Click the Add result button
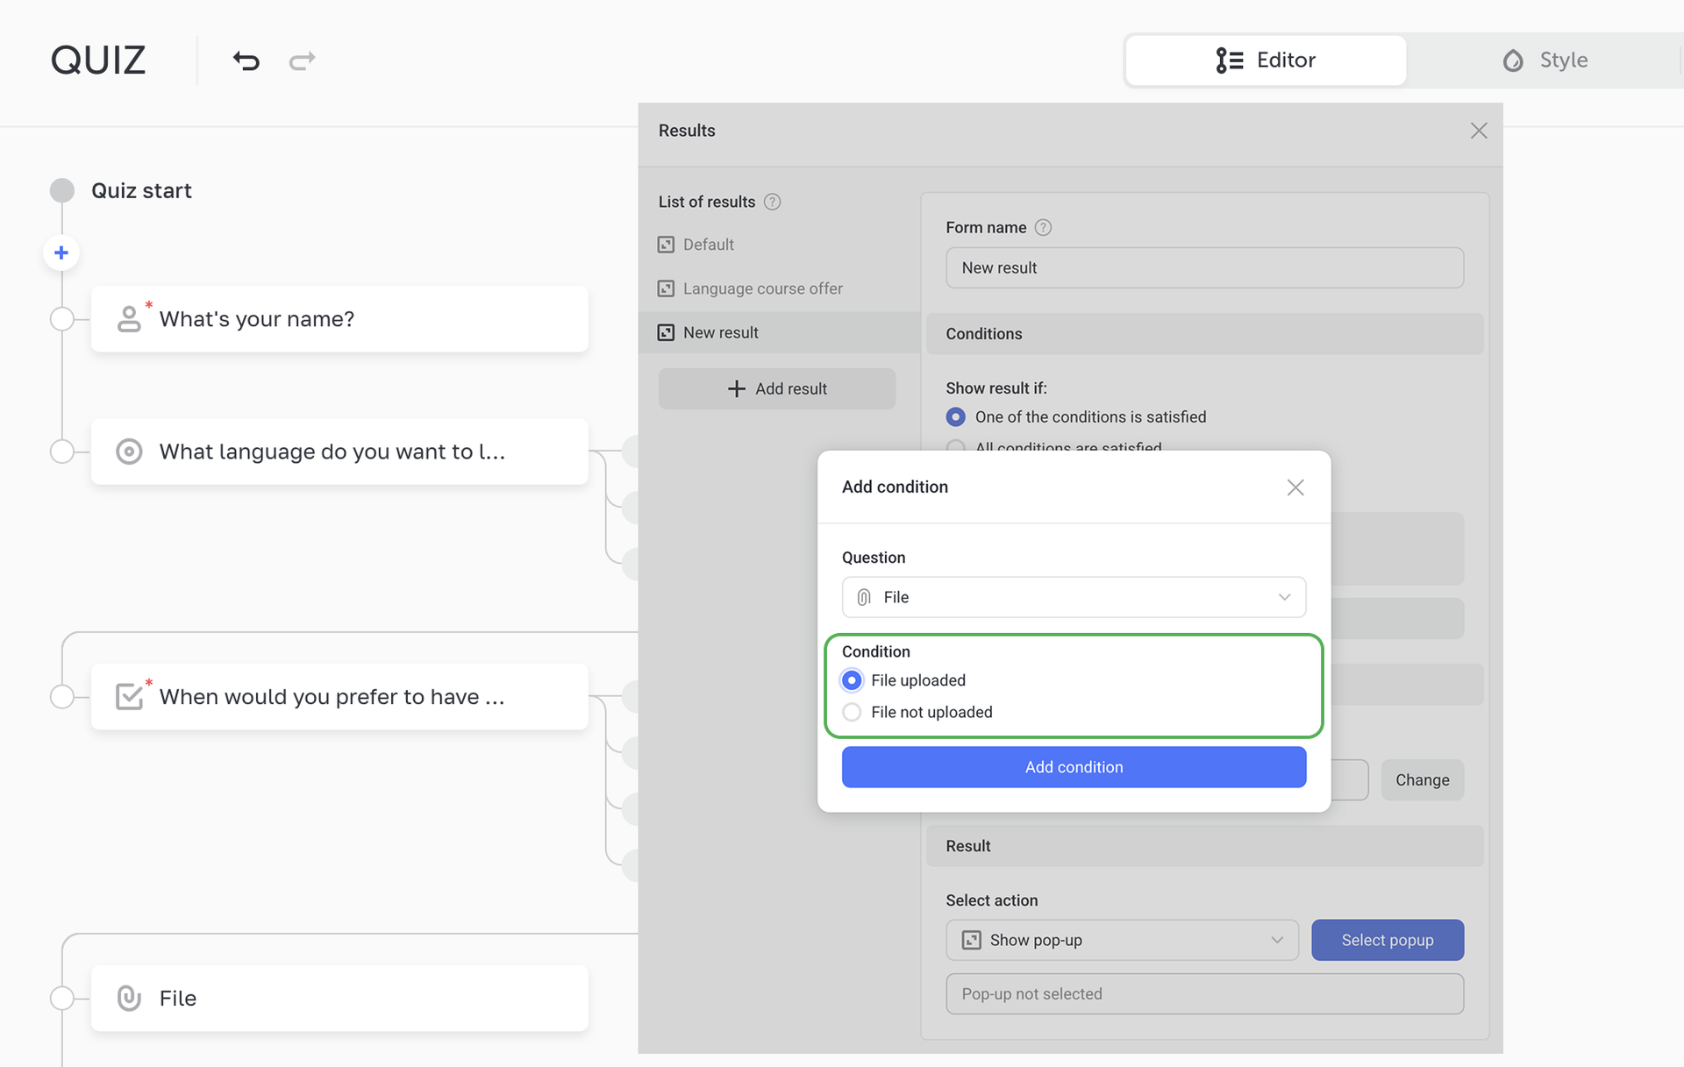This screenshot has height=1067, width=1684. click(x=777, y=388)
